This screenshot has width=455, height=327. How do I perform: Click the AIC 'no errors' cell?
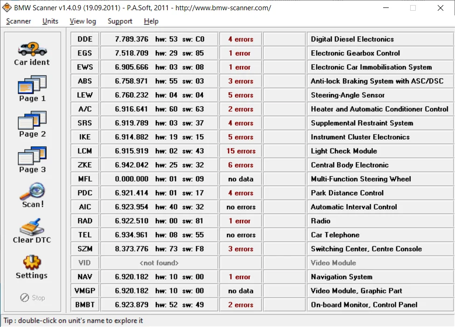coord(241,207)
